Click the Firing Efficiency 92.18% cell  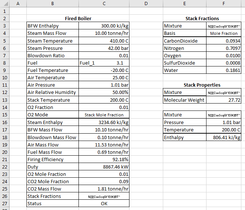pyautogui.click(x=104, y=159)
